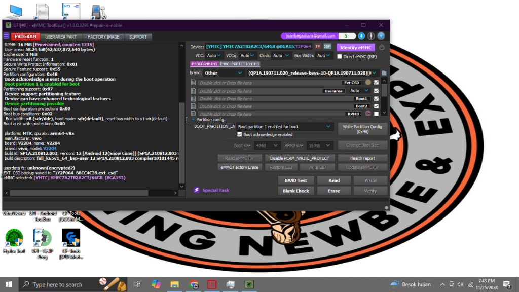Image resolution: width=519 pixels, height=292 pixels.
Task: Switch to the FACTORY IMAGE tab
Action: [103, 36]
